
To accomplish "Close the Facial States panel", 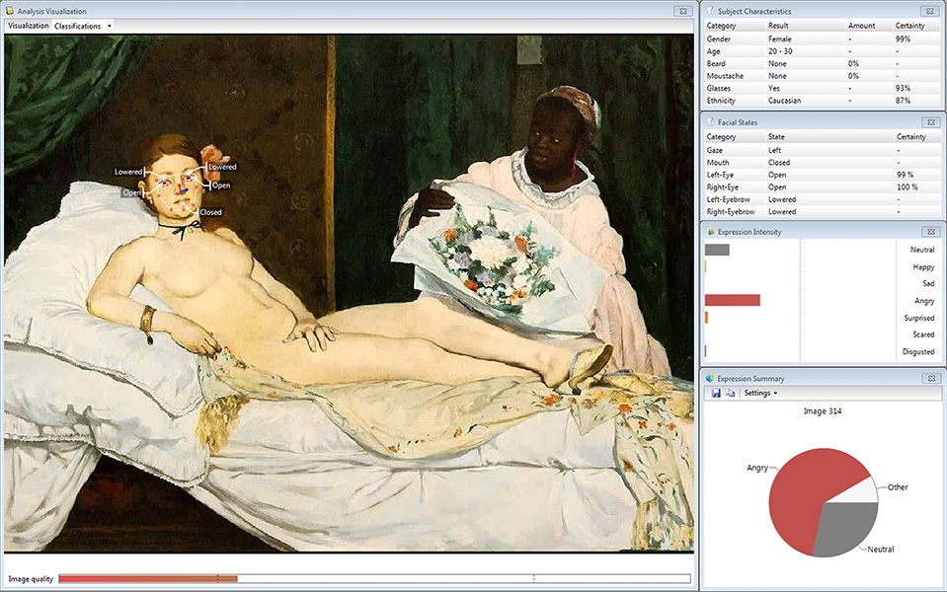I will [x=930, y=122].
